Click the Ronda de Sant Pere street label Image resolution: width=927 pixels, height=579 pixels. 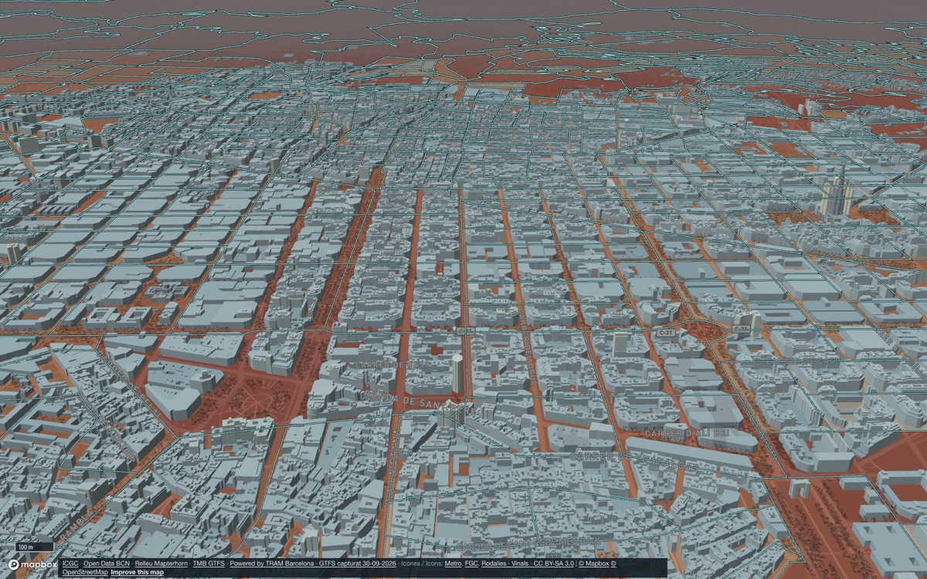419,401
